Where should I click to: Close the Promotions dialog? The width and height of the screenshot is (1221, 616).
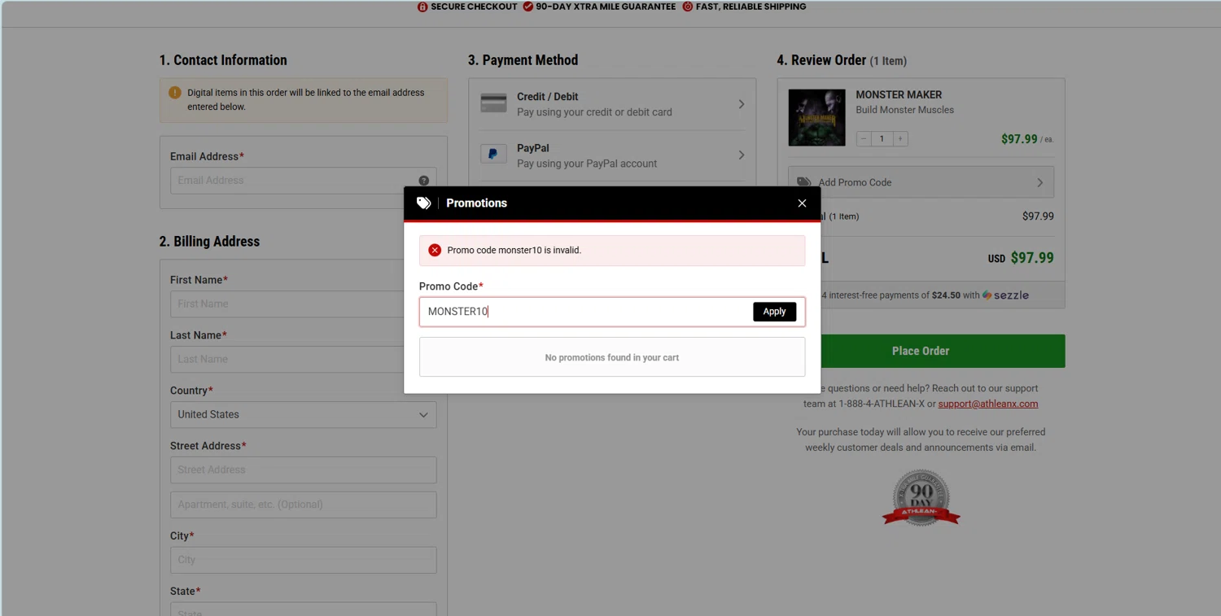click(x=802, y=203)
